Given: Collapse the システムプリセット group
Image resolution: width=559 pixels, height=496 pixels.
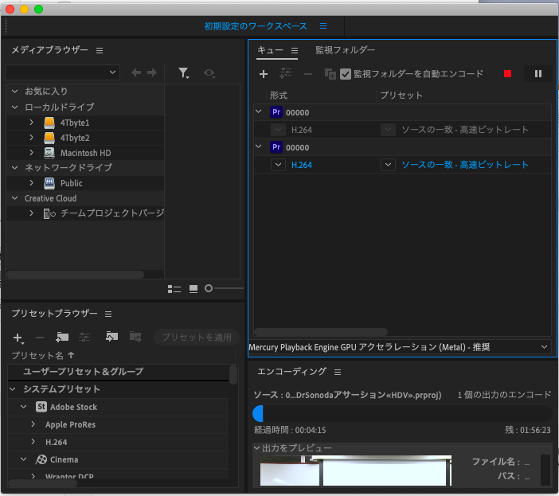Looking at the screenshot, I should (x=13, y=389).
